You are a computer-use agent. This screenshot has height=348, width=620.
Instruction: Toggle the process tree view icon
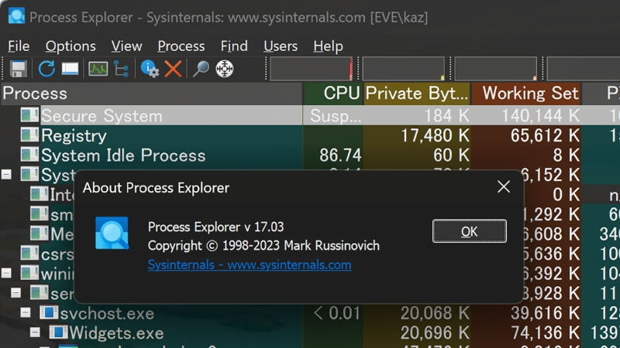click(122, 69)
